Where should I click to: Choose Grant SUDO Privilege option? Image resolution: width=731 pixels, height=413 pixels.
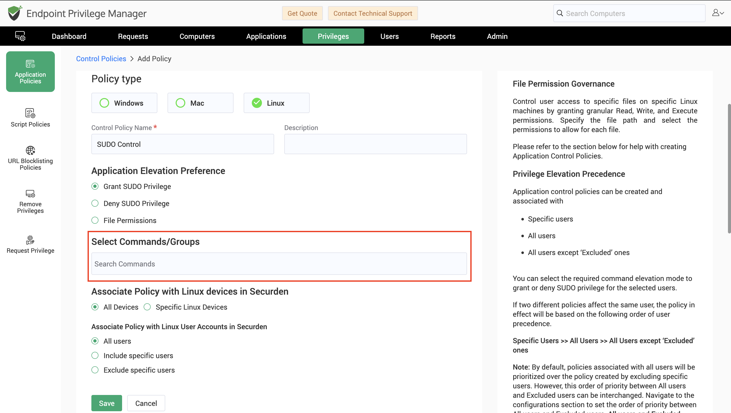(95, 186)
